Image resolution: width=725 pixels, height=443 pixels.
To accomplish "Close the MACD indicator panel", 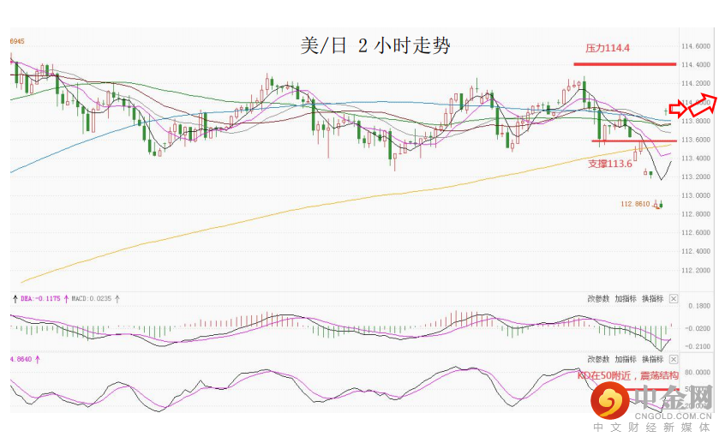I will (674, 298).
